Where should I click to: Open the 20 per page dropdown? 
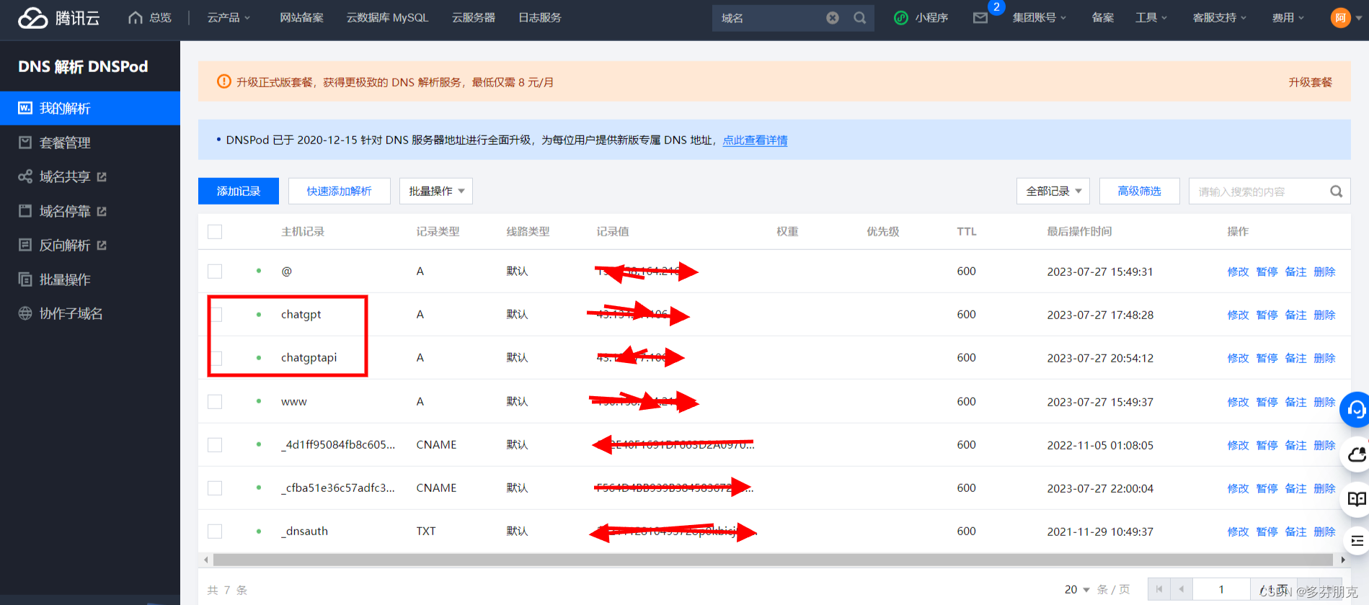[x=1077, y=589]
